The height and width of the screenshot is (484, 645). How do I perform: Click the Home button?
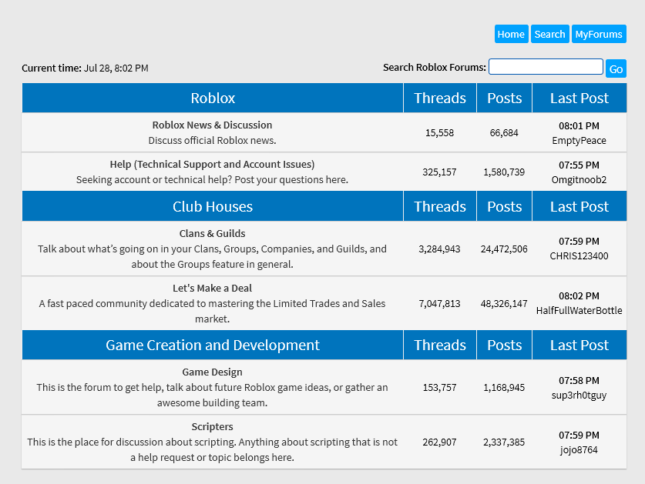(512, 34)
